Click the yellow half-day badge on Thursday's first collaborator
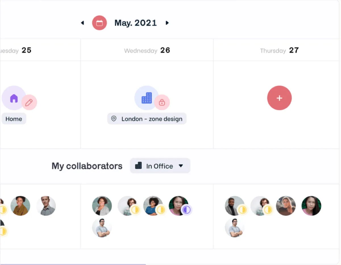Image resolution: width=341 pixels, height=265 pixels. [242, 210]
